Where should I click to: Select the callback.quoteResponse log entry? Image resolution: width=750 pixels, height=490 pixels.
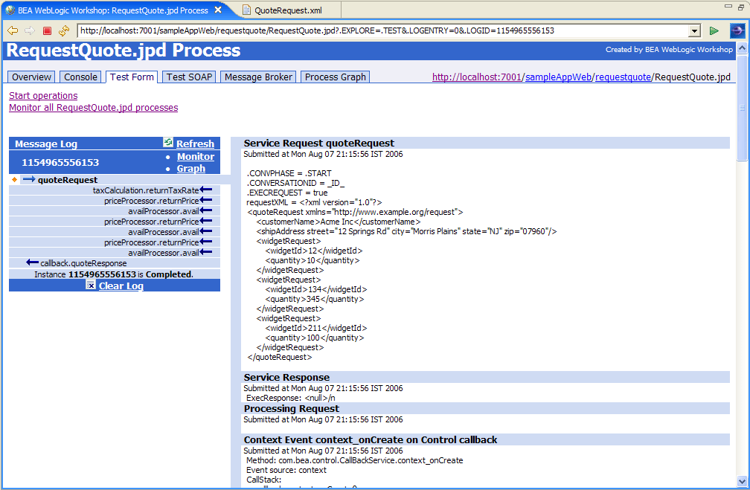(83, 263)
